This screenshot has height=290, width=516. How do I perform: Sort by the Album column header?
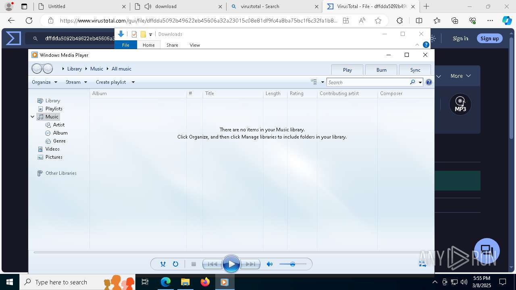click(138, 93)
